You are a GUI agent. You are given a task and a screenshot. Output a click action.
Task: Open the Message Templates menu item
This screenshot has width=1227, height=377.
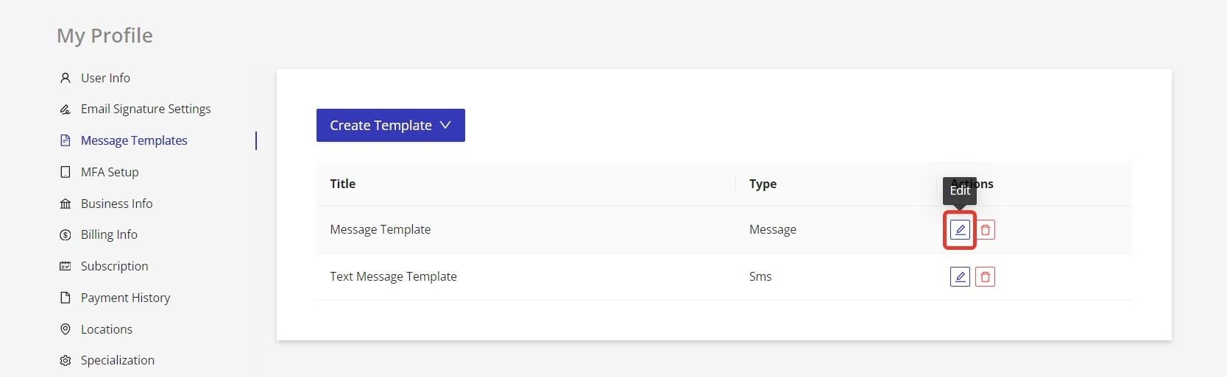pyautogui.click(x=134, y=140)
